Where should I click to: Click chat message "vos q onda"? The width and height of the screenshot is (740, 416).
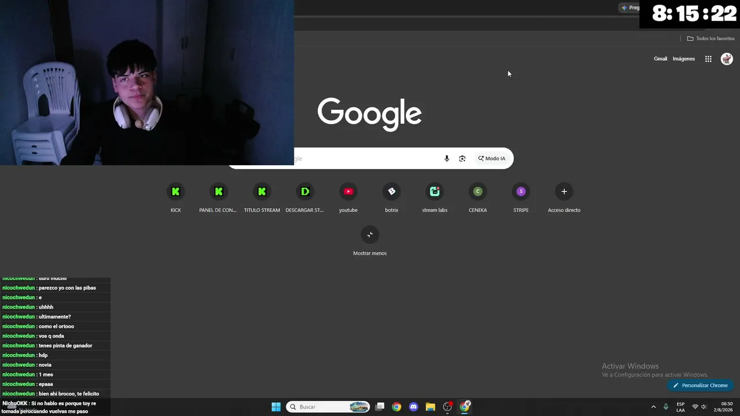[x=51, y=336]
